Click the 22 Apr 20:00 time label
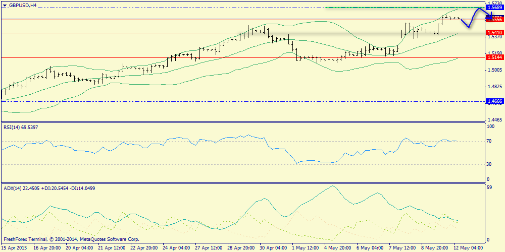This screenshot has height=252, width=505. 143,248
